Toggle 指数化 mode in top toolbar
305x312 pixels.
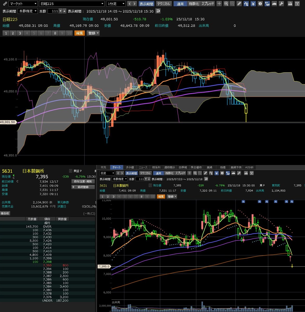click(x=194, y=4)
